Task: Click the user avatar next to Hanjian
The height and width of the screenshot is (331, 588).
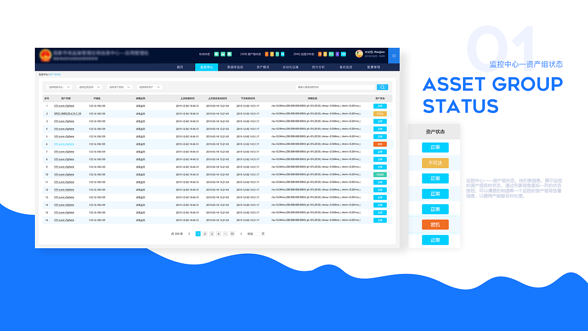Action: click(x=359, y=54)
